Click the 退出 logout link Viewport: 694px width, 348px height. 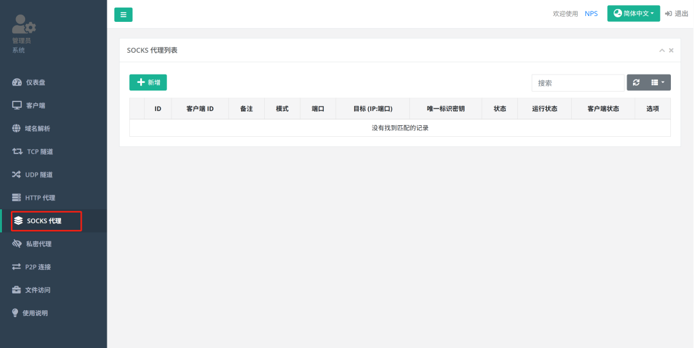[x=676, y=13]
